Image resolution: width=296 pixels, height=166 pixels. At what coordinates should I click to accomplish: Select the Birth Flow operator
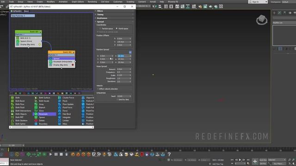20,104
